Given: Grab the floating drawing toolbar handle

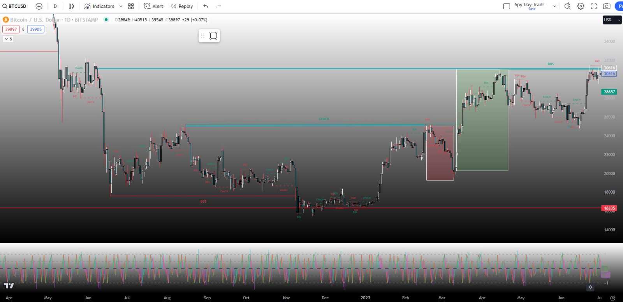Looking at the screenshot, I should tap(202, 36).
